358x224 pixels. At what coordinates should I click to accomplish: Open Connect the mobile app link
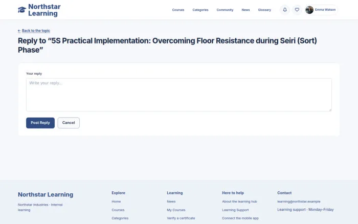point(240,218)
